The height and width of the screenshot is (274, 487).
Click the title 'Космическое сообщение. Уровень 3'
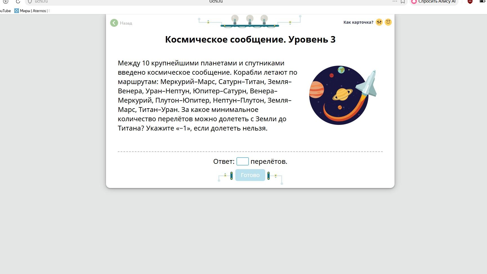pos(250,39)
